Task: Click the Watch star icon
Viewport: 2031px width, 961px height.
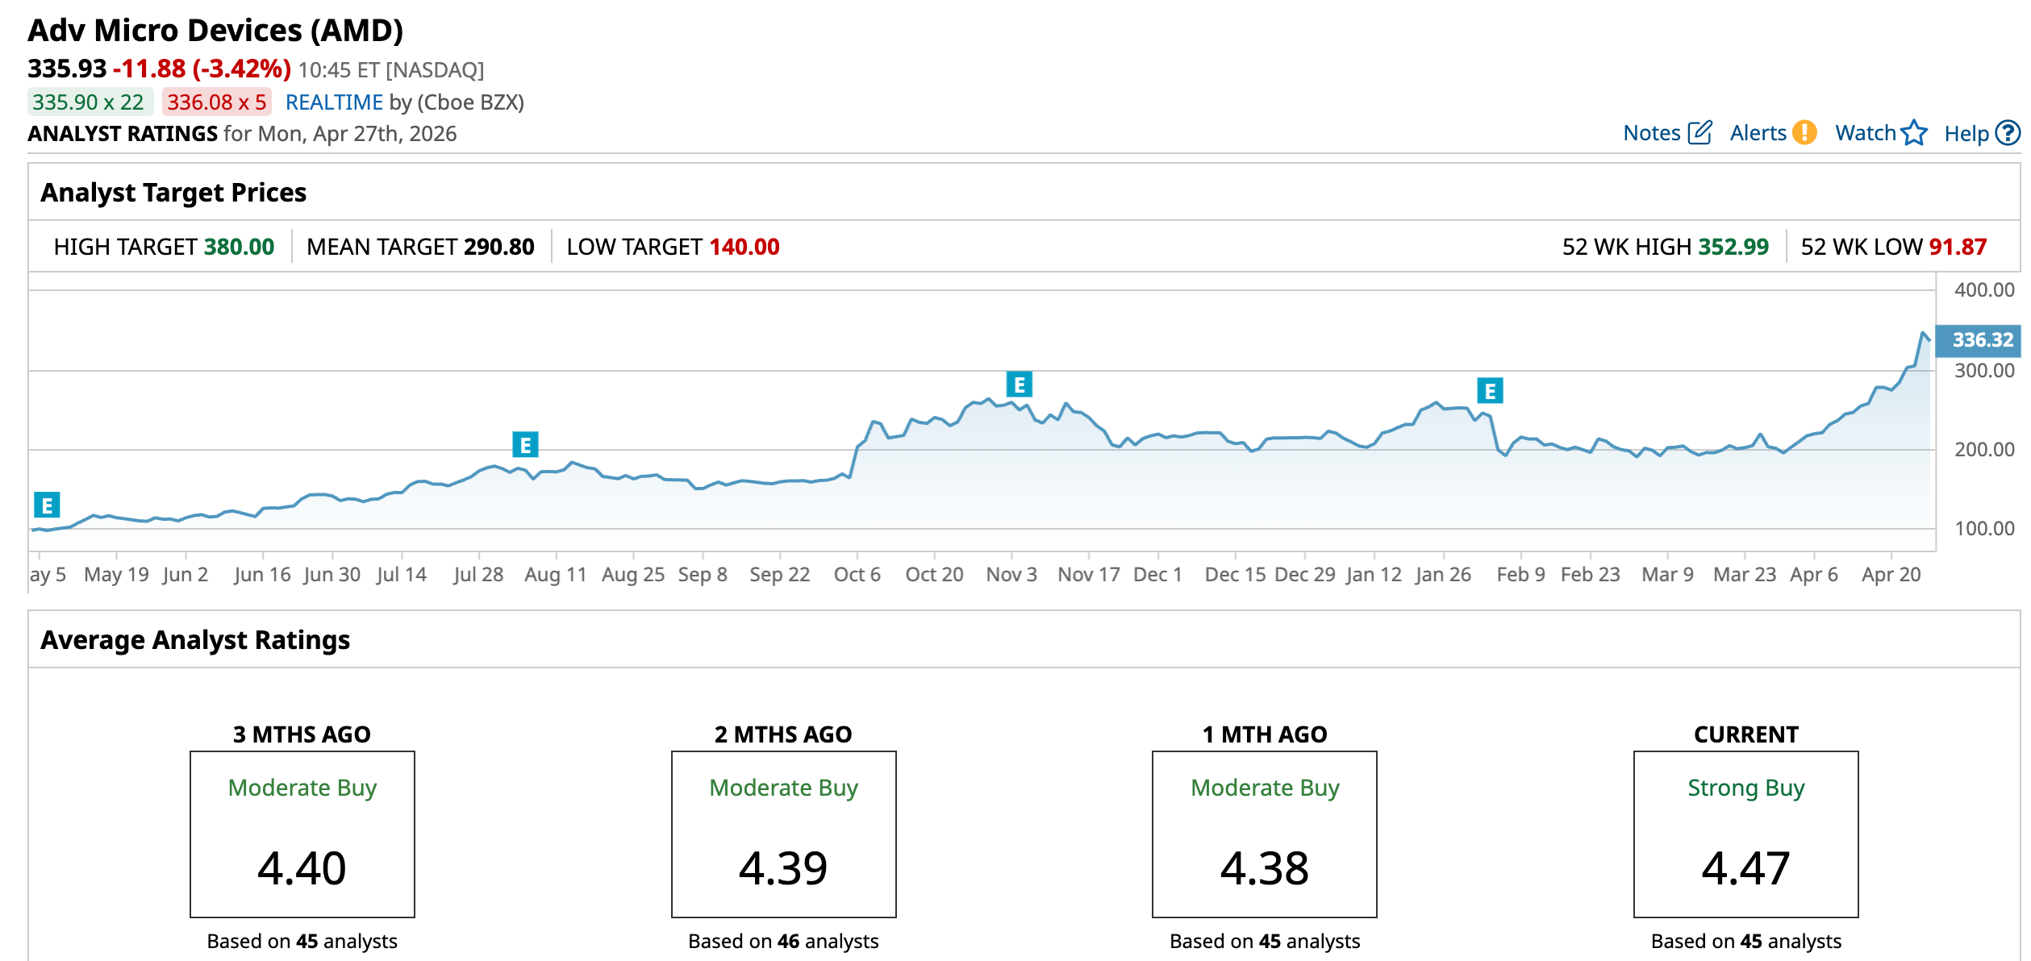Action: tap(1913, 132)
